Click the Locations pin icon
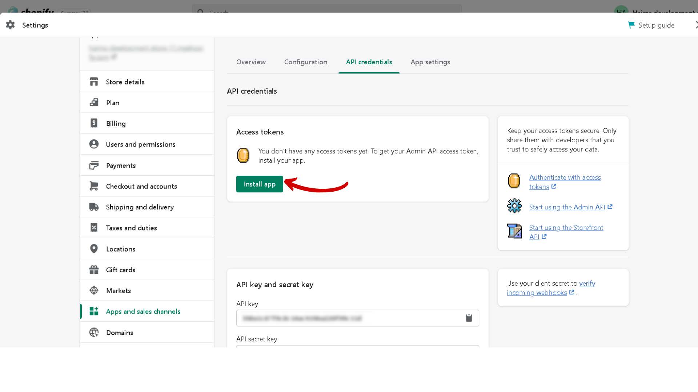Screen dimensions: 698x392 94,249
